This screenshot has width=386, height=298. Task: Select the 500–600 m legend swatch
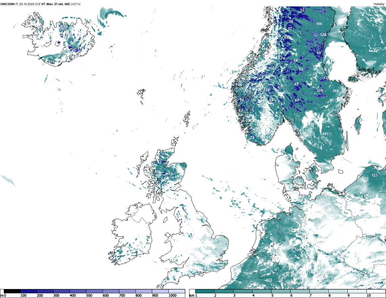(94, 291)
